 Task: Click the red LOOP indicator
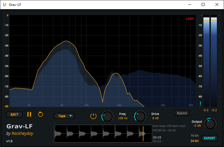(190, 19)
